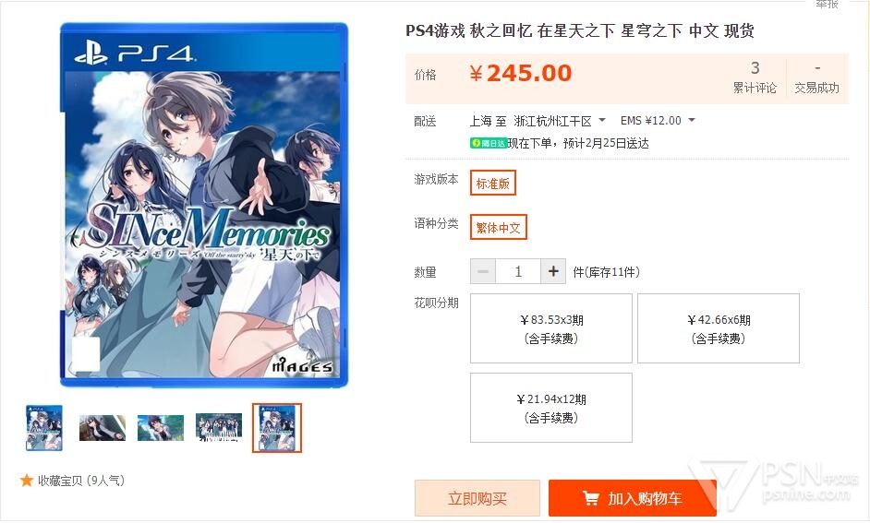This screenshot has width=870, height=523.
Task: Select the 繁体中文 language option
Action: [x=498, y=227]
